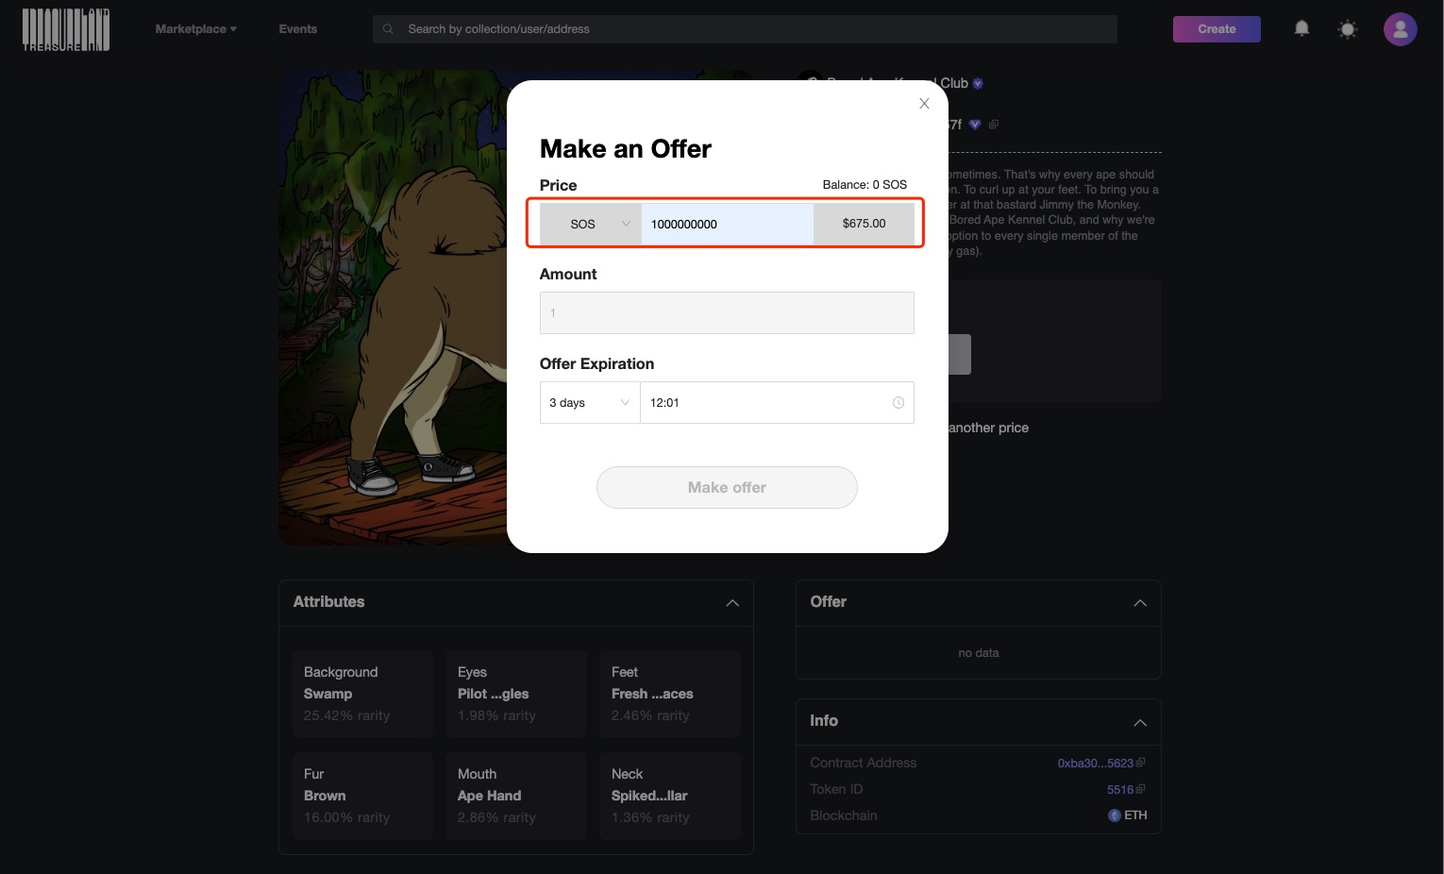The width and height of the screenshot is (1444, 874).
Task: Select the Mouth Ape Hand attribute card
Action: pos(516,796)
